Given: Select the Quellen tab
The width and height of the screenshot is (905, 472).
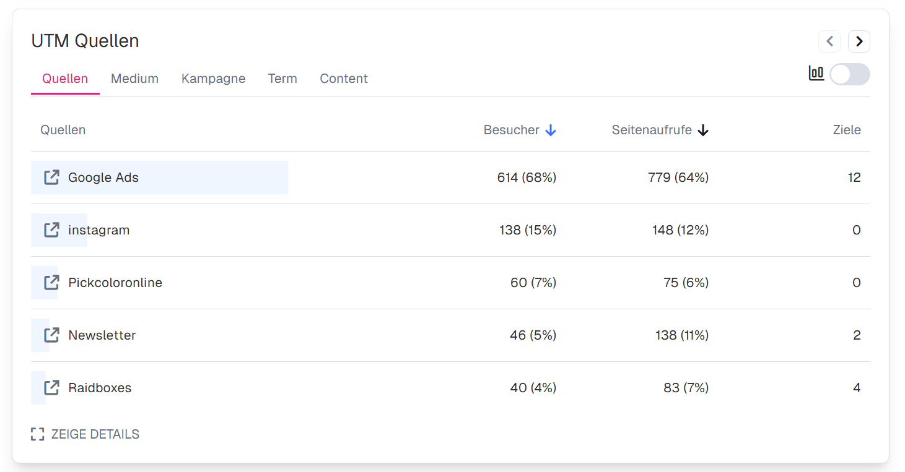Looking at the screenshot, I should 65,79.
